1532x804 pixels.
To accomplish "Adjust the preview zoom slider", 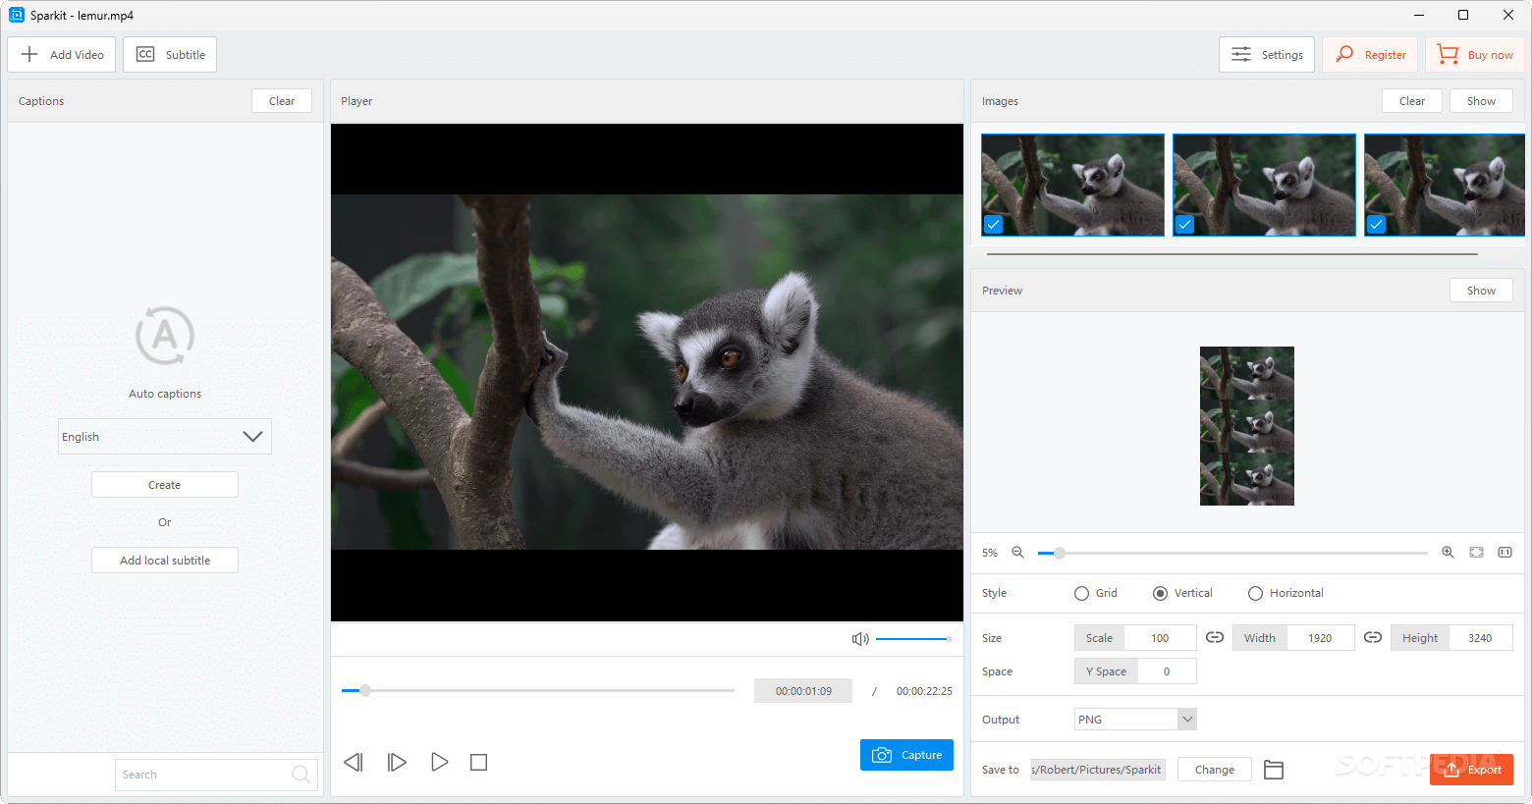I will point(1233,553).
